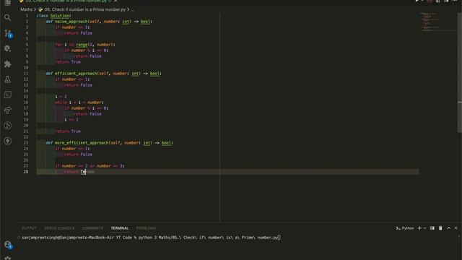
Task: Open the Accounts icon at bottom left
Action: (8, 244)
